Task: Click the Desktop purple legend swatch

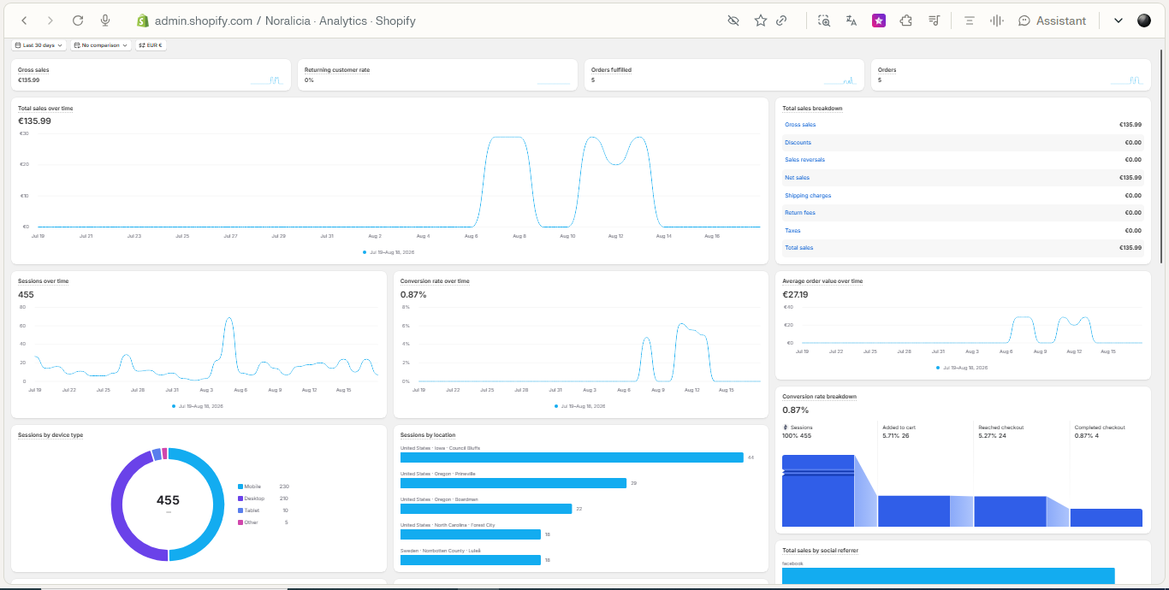Action: click(x=240, y=499)
